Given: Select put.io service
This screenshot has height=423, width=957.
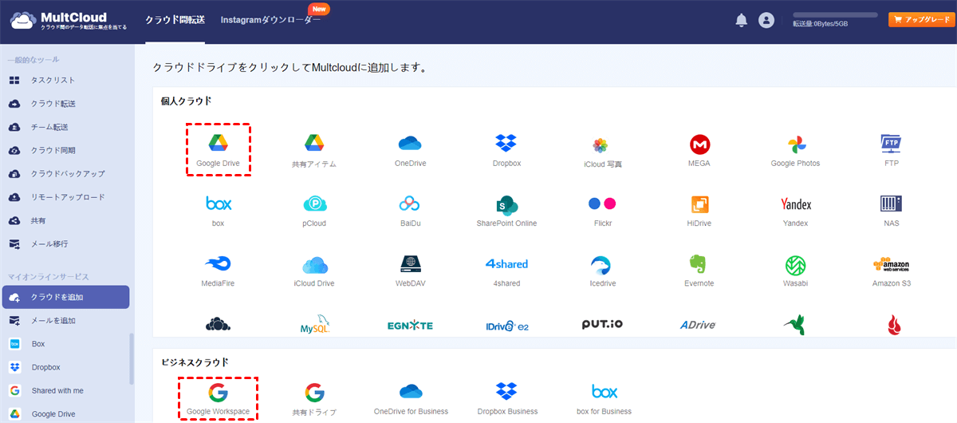Looking at the screenshot, I should [x=602, y=325].
